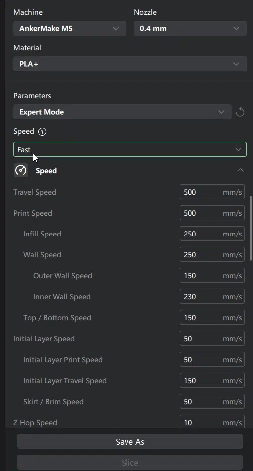Screen dimensions: 253x471
Task: Click the Save As button
Action: tap(130, 441)
